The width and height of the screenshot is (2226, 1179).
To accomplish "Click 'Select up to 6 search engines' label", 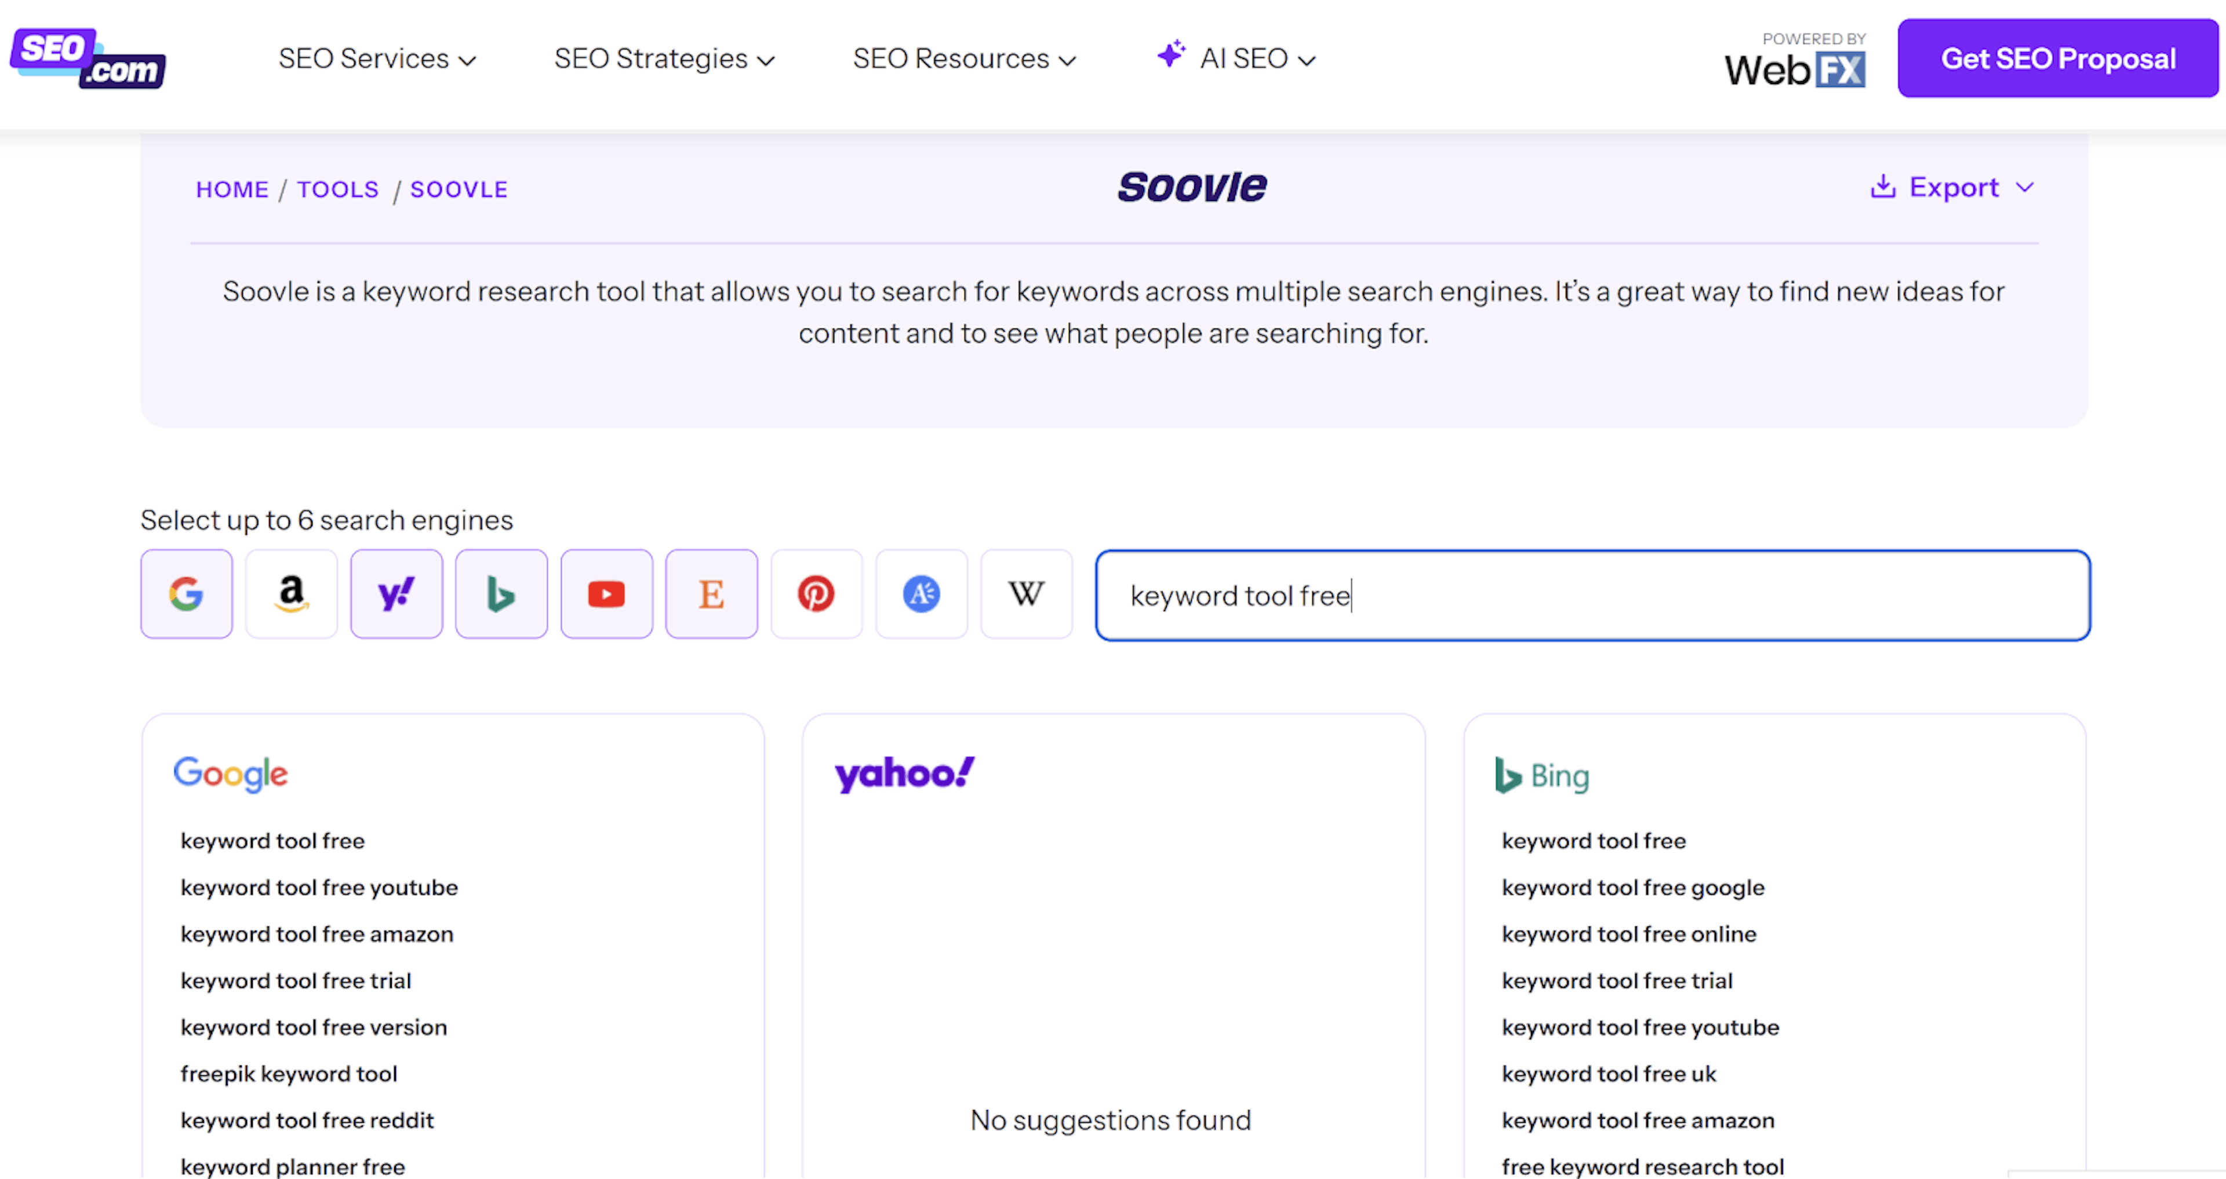I will [x=326, y=521].
